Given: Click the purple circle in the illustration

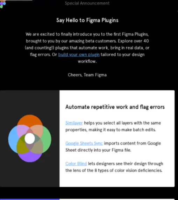Looking at the screenshot, I should (30, 158).
